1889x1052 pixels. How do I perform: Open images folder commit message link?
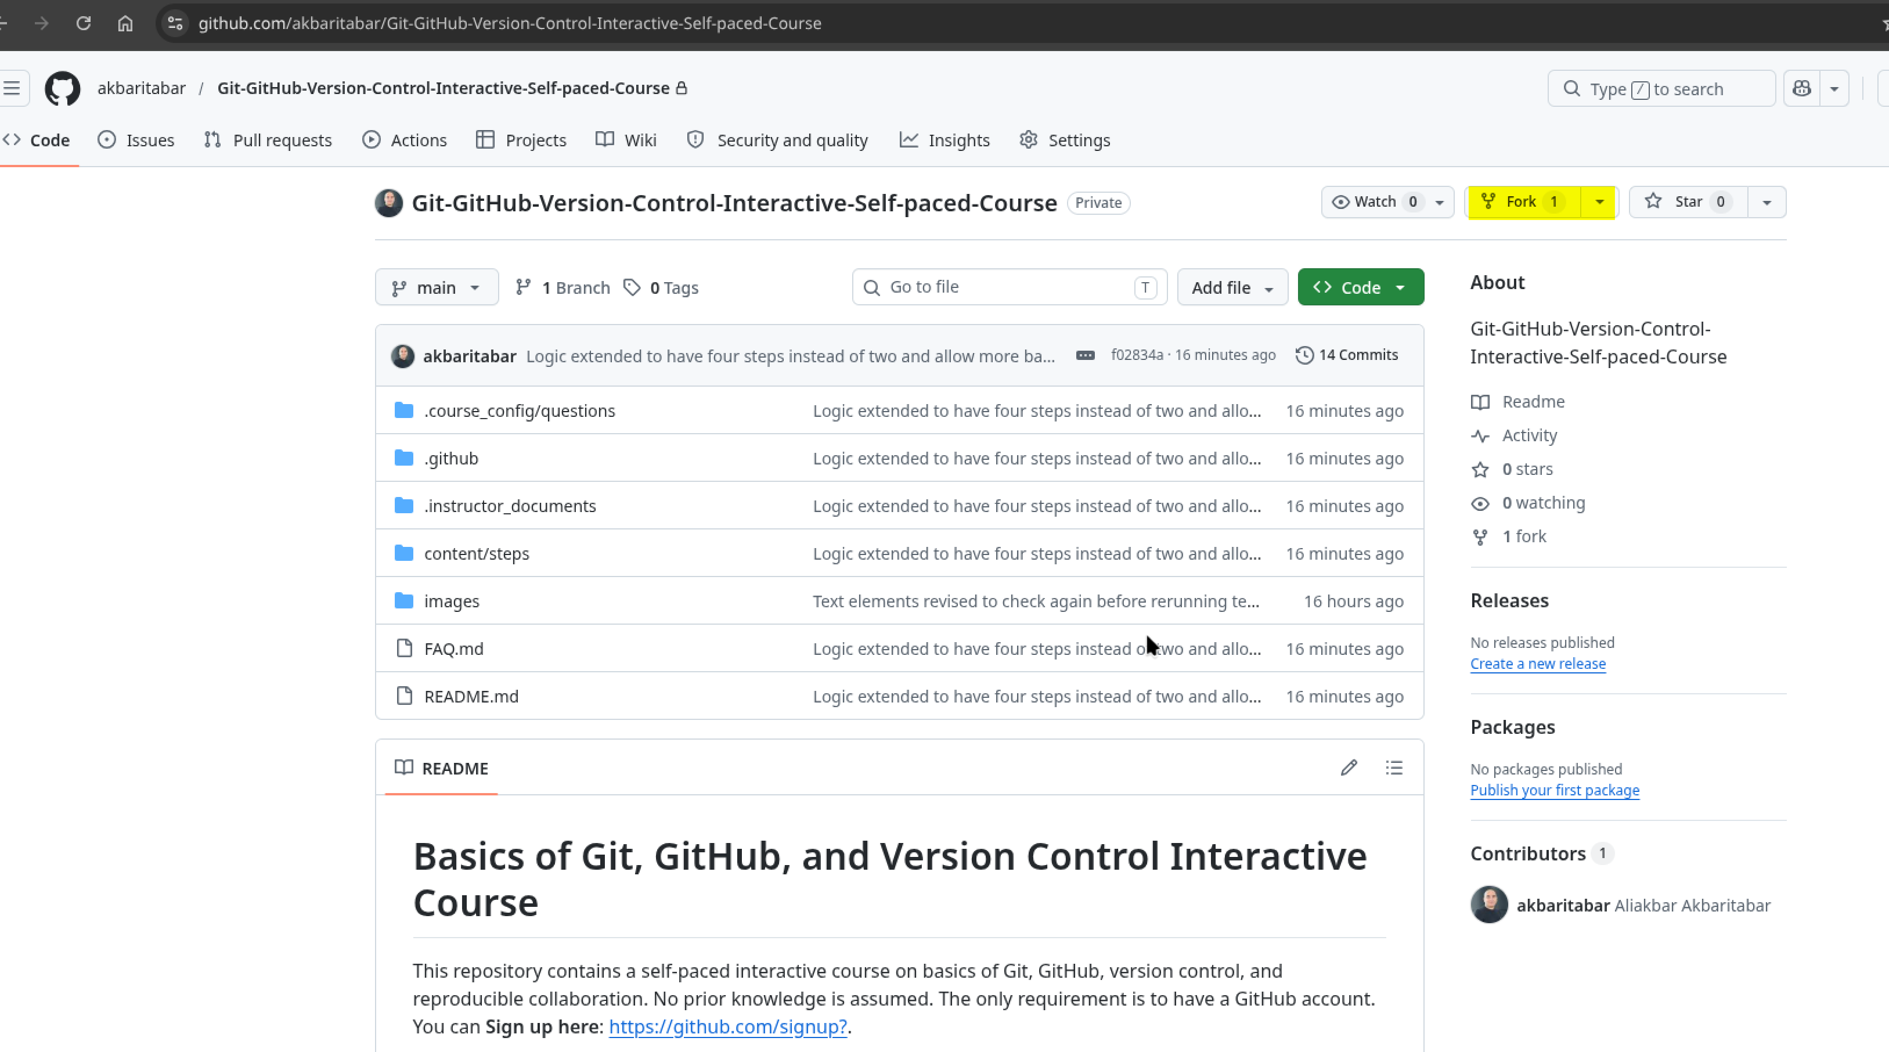[x=1036, y=601]
